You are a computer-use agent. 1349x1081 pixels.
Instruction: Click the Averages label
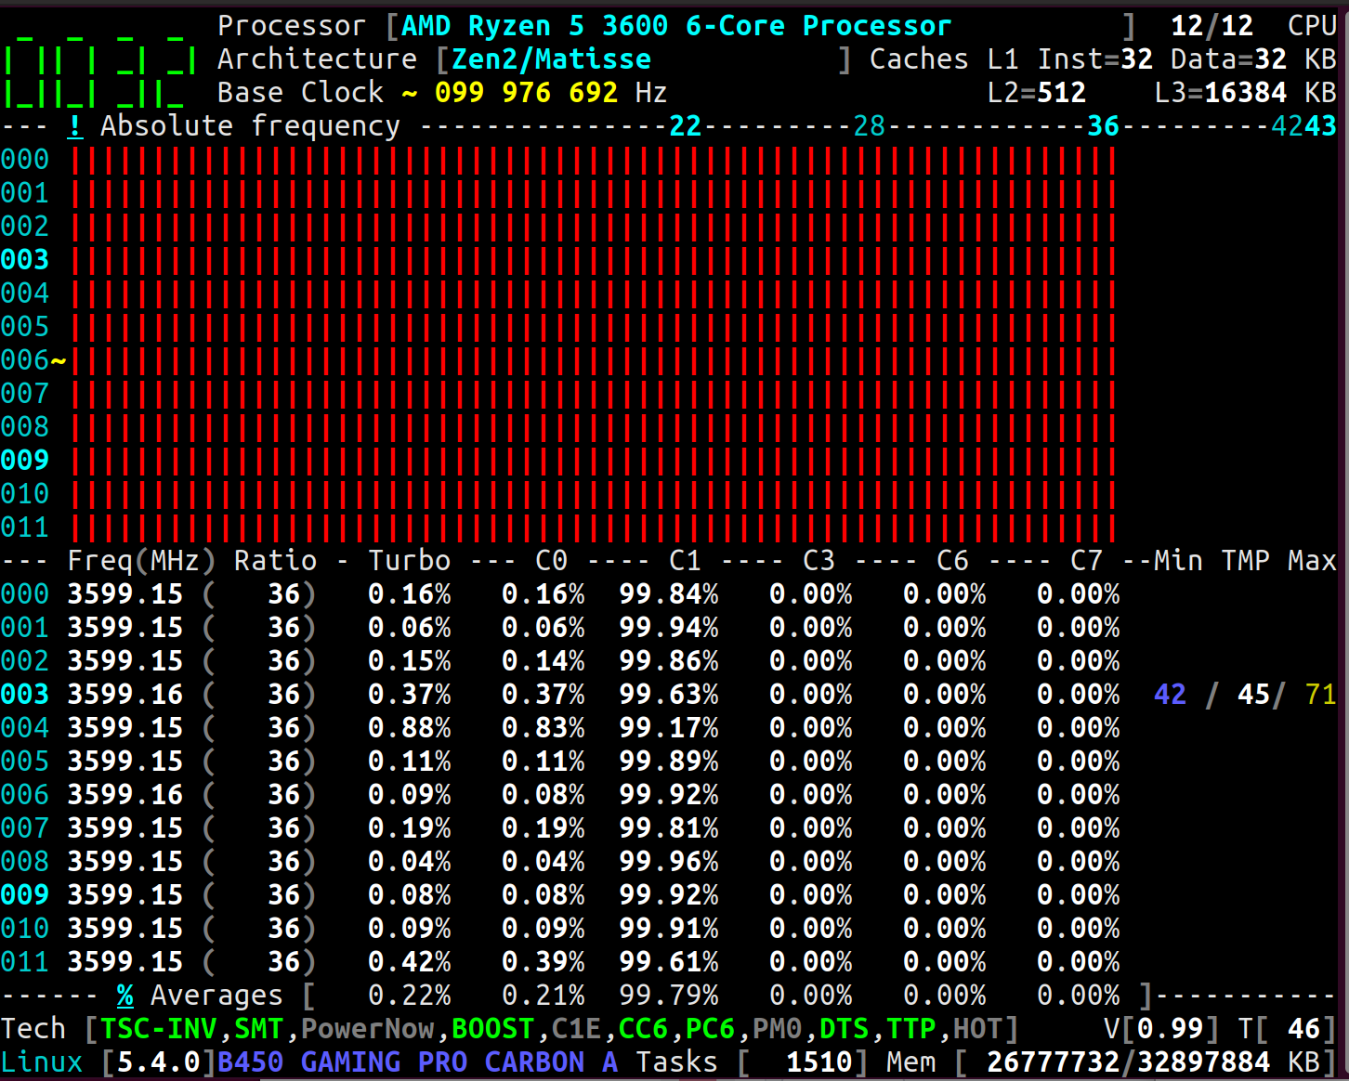click(x=216, y=996)
